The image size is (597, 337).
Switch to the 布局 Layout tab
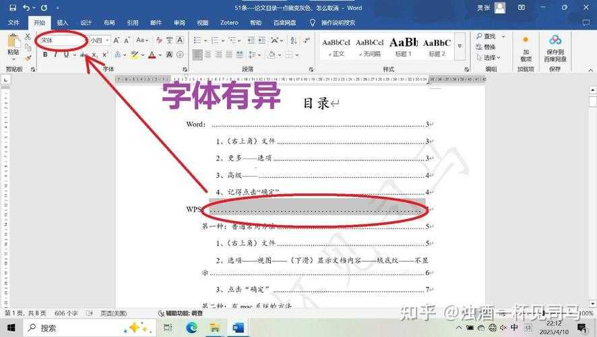tap(109, 23)
